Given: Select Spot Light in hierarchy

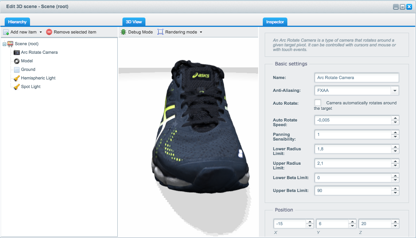Looking at the screenshot, I should tap(31, 86).
